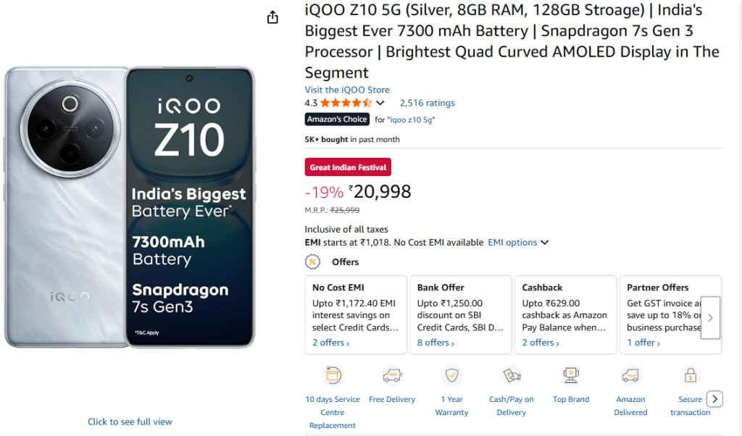Click the 1 Year Warranty shield icon
Image resolution: width=742 pixels, height=436 pixels.
coord(451,374)
